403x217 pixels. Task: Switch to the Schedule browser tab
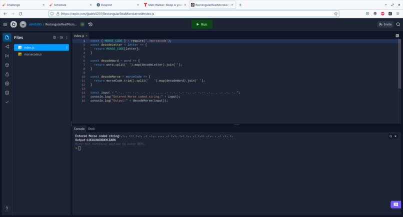coord(70,5)
